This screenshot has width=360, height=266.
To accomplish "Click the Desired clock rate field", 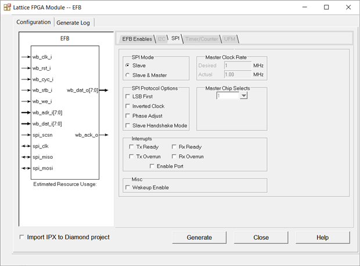I will (238, 65).
